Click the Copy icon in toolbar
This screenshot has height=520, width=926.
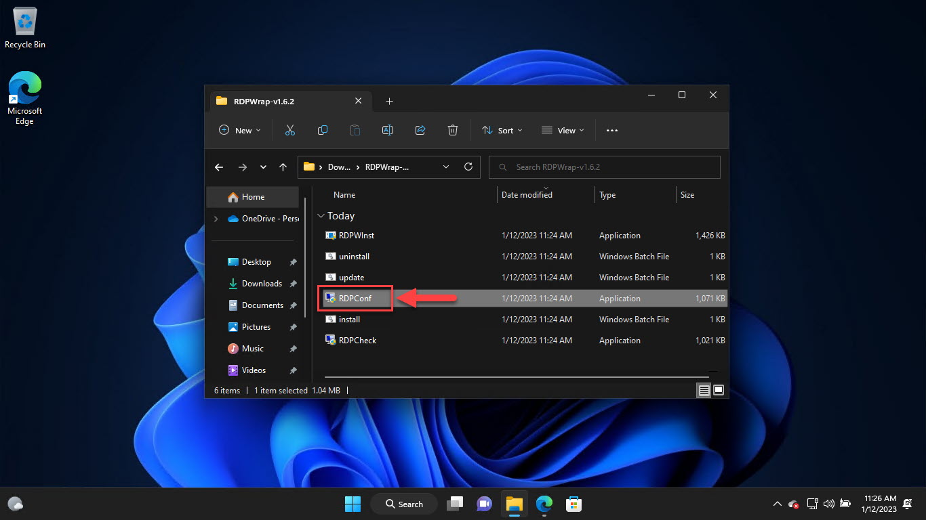pyautogui.click(x=323, y=130)
